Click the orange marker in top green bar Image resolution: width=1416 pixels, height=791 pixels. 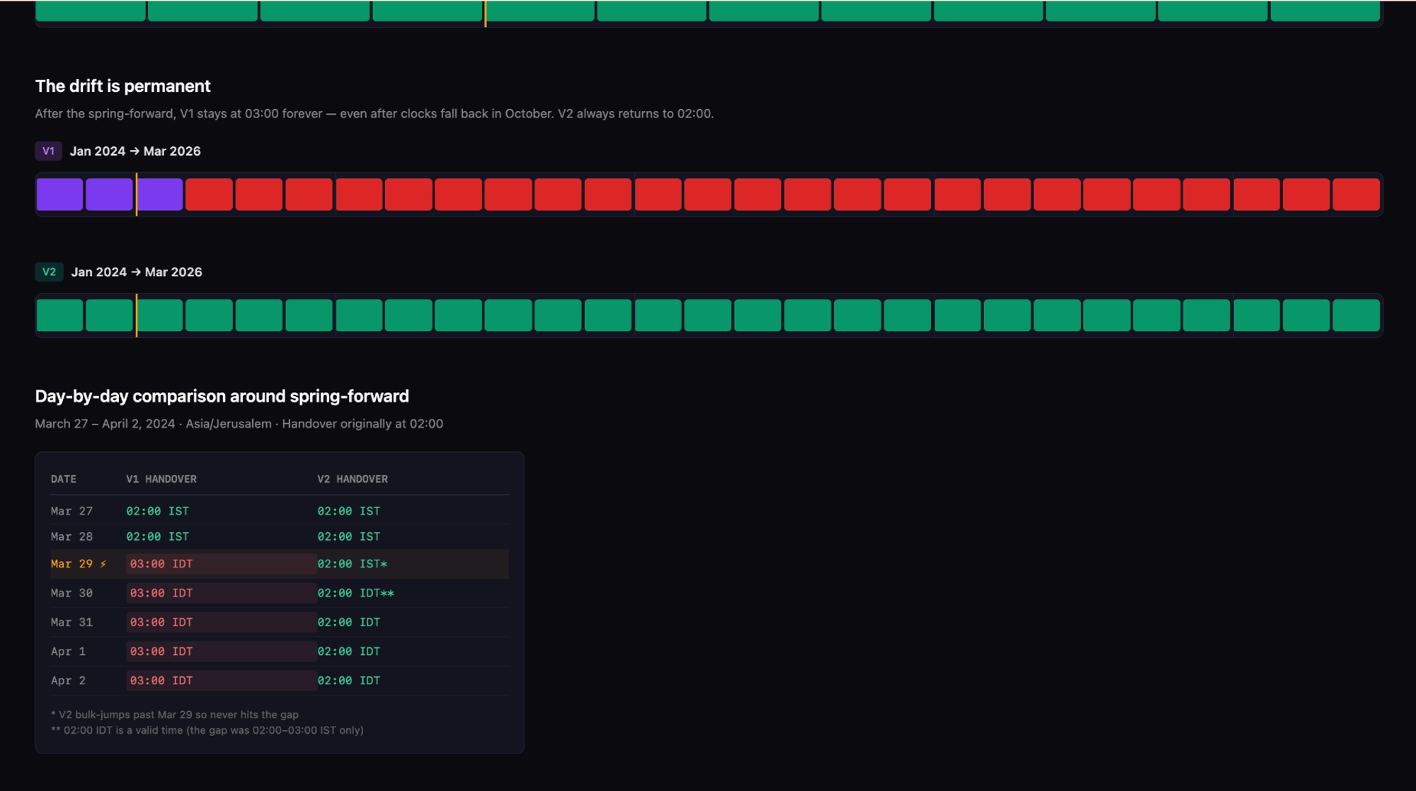(x=485, y=13)
